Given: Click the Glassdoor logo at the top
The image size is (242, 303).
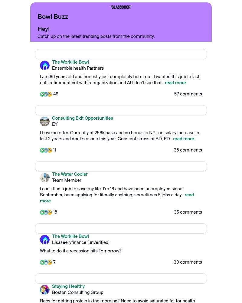Looking at the screenshot, I should 121,7.
